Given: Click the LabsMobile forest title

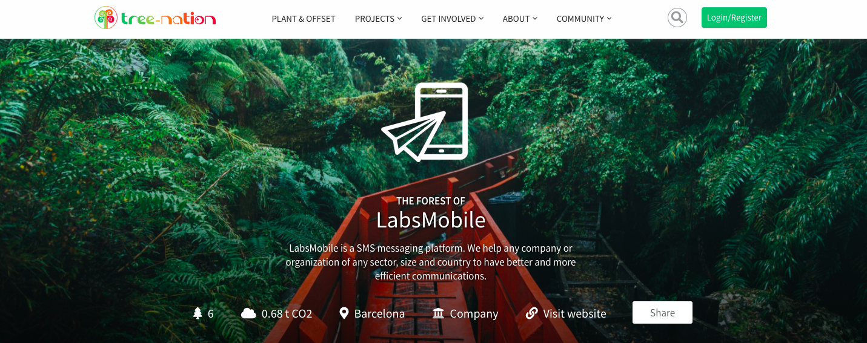Looking at the screenshot, I should point(431,220).
